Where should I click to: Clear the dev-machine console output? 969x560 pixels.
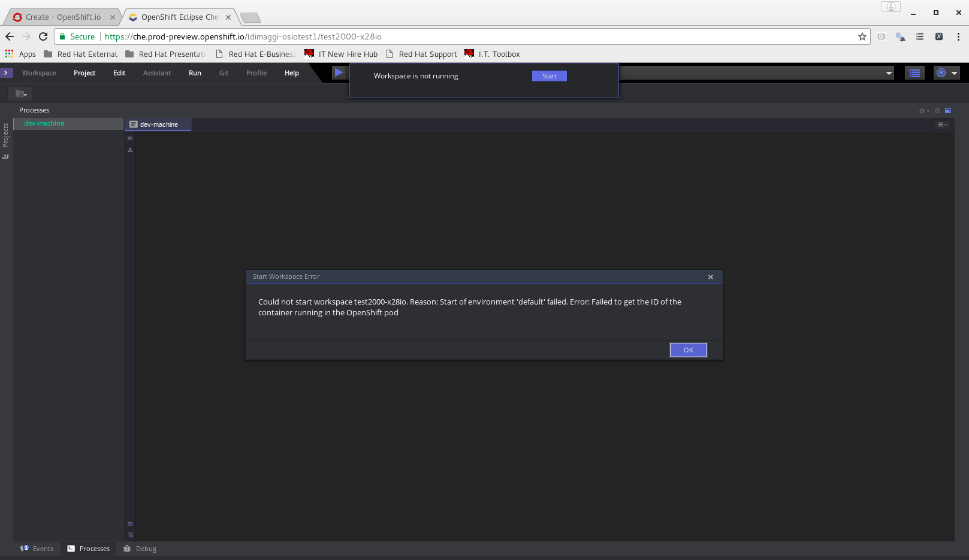click(130, 138)
